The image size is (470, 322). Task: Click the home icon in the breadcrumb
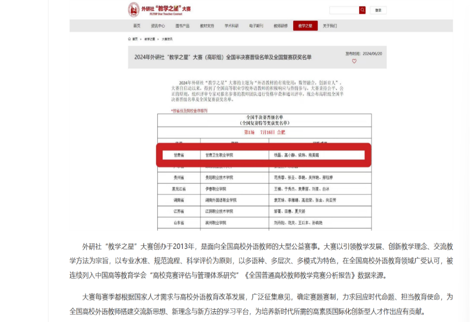[x=129, y=39]
